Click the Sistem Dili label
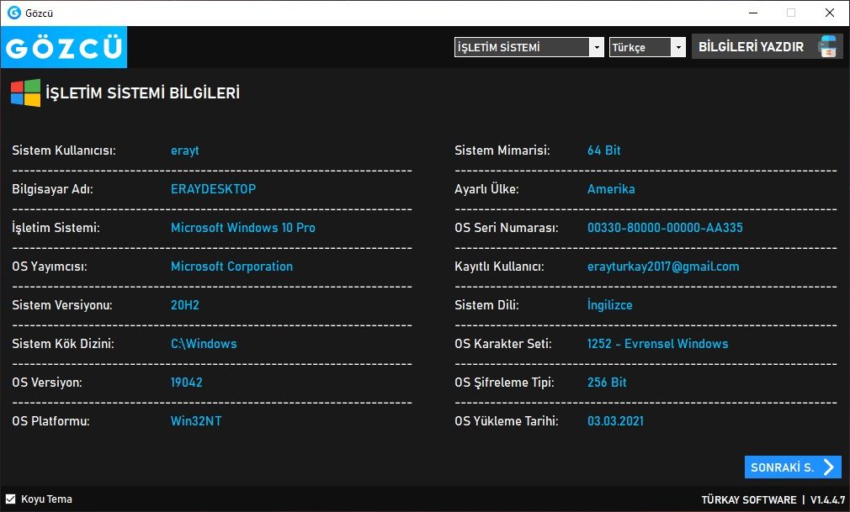 point(486,305)
